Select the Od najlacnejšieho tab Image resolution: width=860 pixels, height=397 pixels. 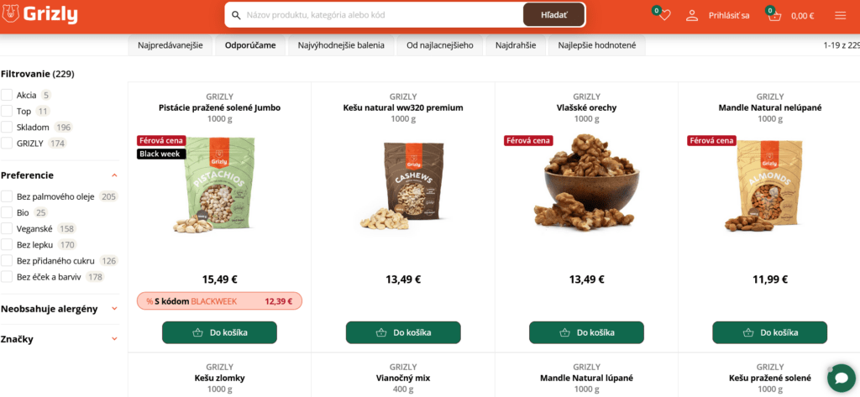pyautogui.click(x=440, y=45)
